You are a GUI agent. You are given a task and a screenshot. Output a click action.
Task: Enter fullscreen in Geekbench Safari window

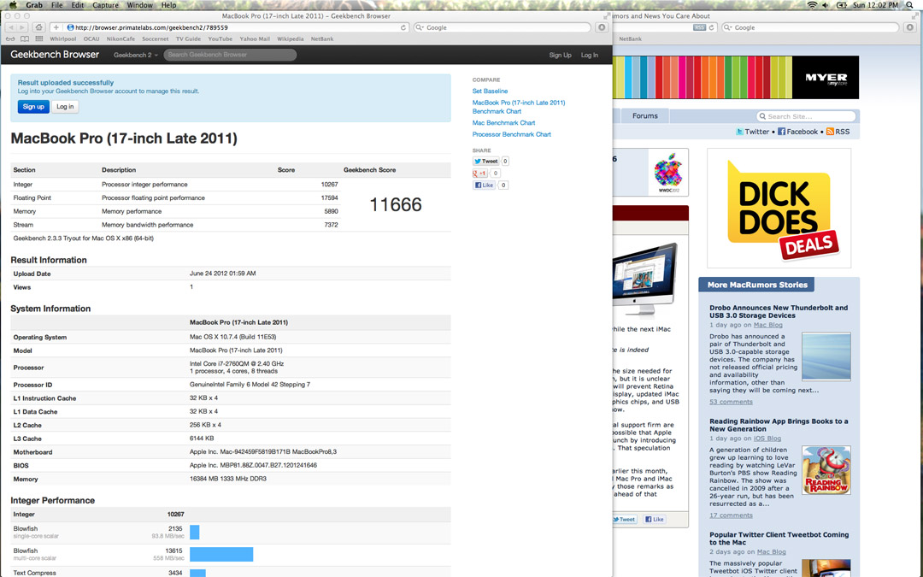(606, 16)
